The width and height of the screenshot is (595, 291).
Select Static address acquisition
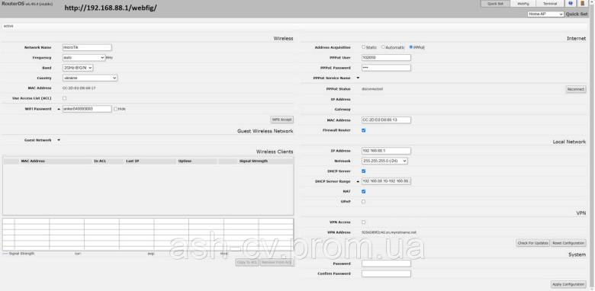364,47
